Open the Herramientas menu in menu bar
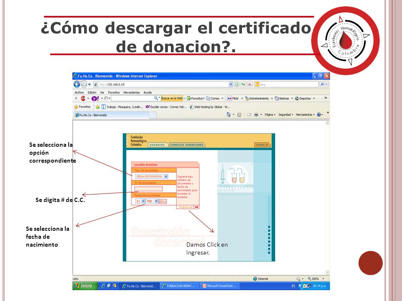 (x=131, y=92)
